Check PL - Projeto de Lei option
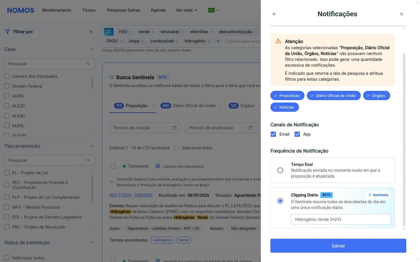 (x=7, y=173)
